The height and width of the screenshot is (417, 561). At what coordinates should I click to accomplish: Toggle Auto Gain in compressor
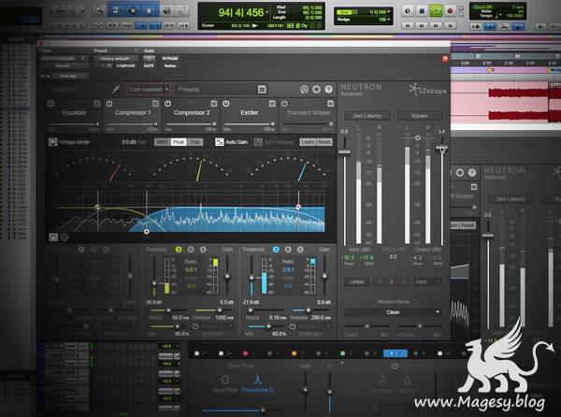click(232, 142)
